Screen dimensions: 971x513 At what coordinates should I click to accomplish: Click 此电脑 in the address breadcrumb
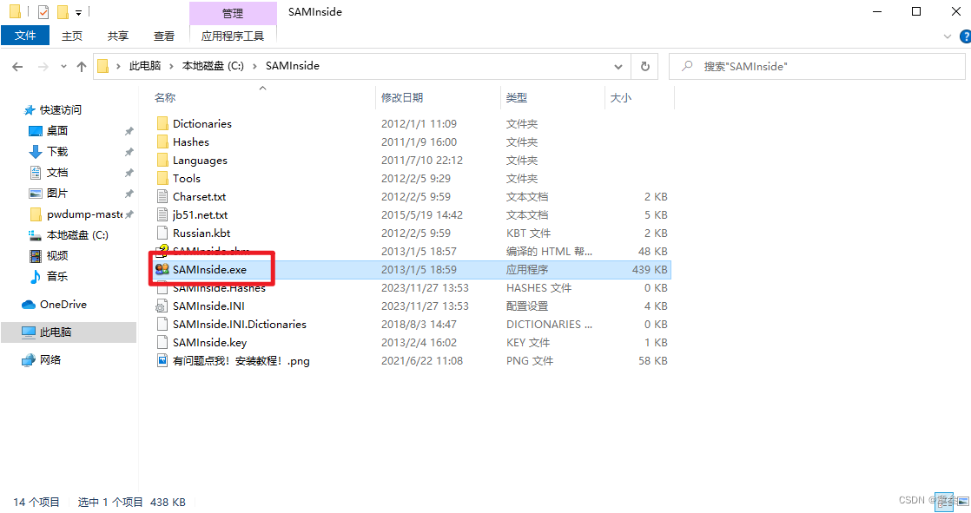[145, 66]
